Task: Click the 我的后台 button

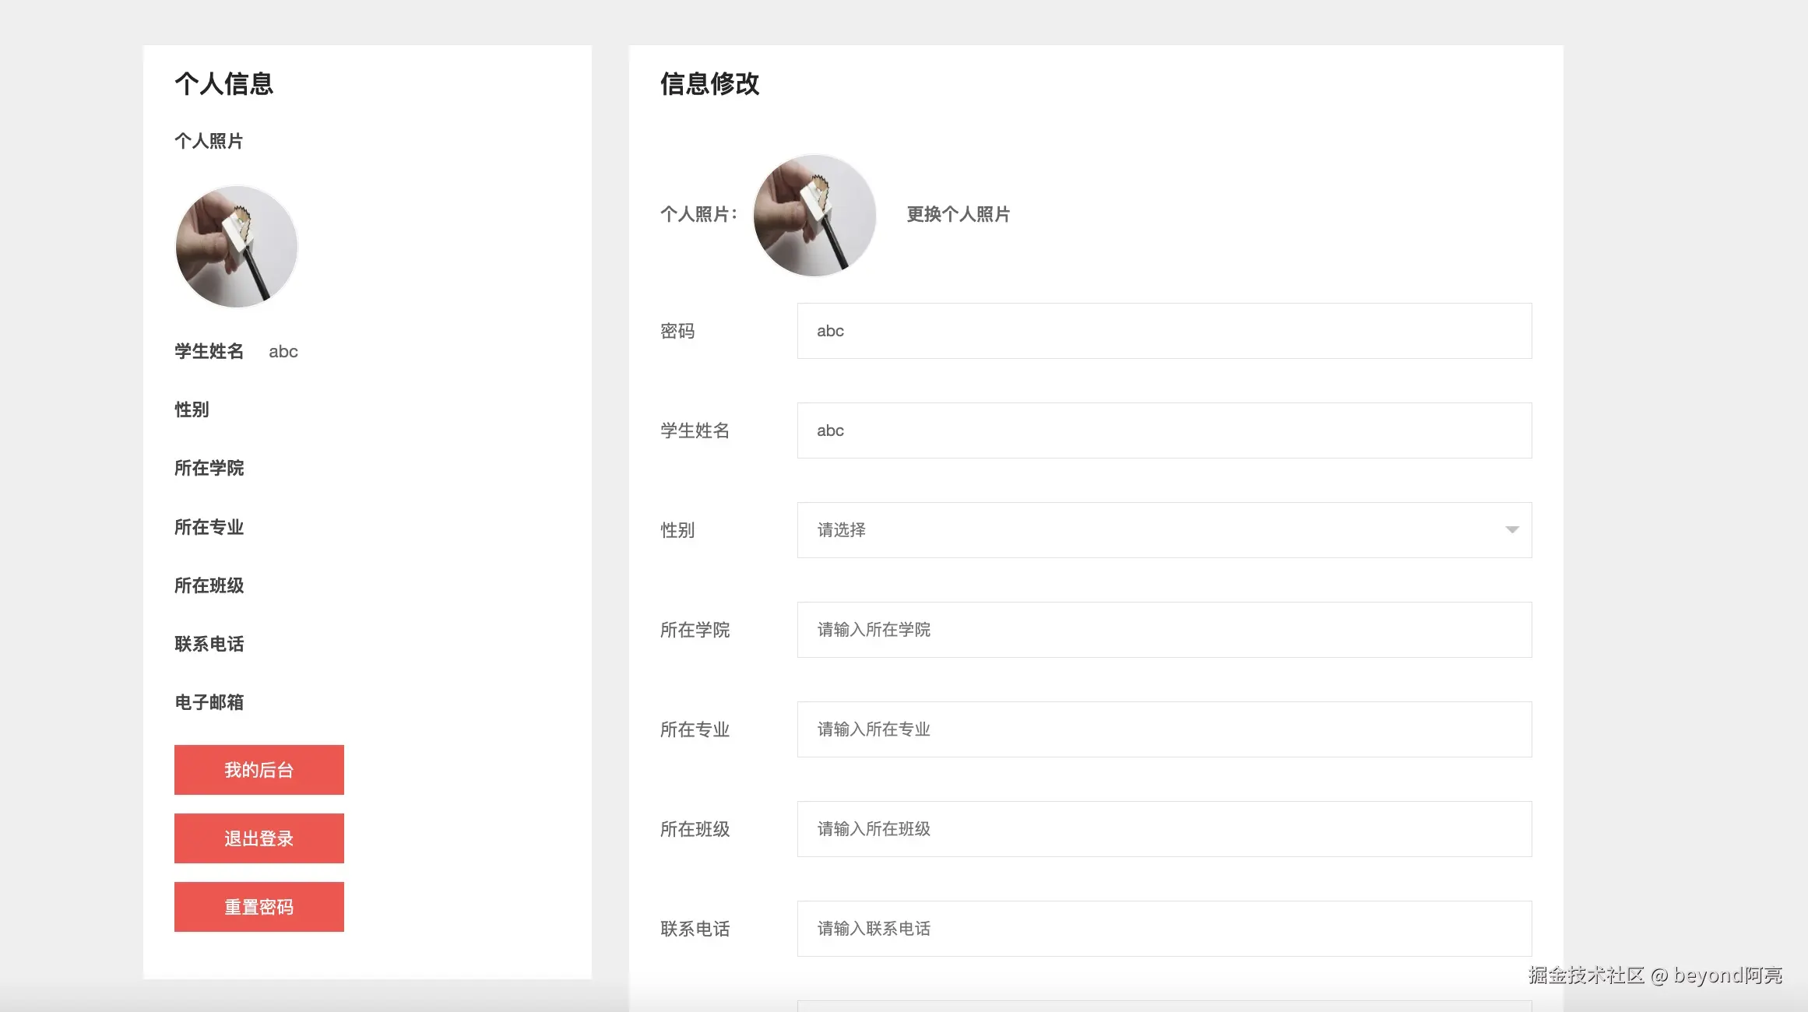Action: 259,769
